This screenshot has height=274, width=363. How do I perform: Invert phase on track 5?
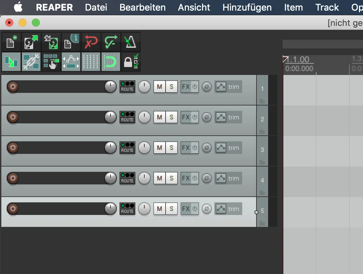click(207, 209)
